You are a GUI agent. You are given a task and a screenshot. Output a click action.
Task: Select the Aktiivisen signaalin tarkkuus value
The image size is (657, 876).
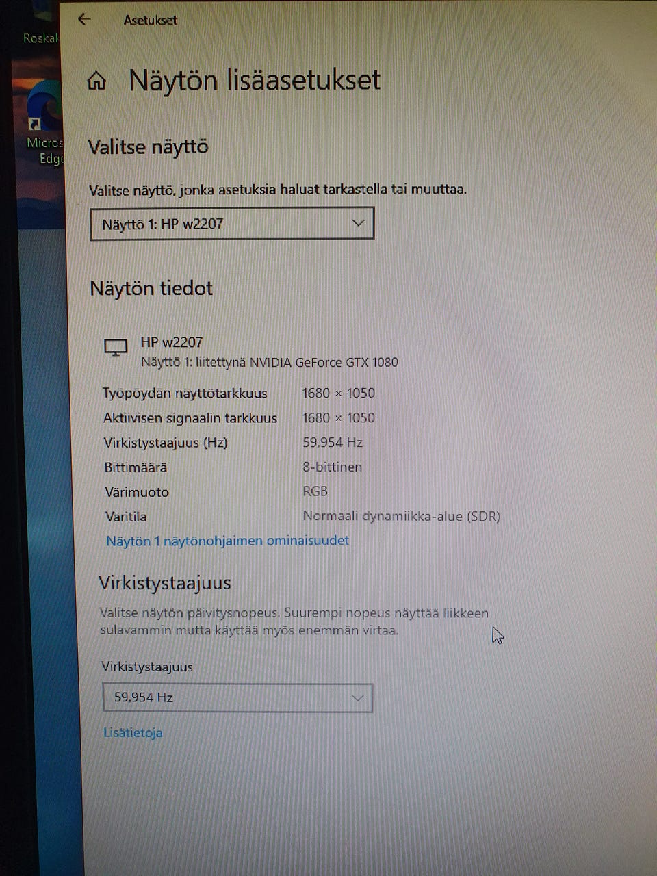pyautogui.click(x=338, y=417)
